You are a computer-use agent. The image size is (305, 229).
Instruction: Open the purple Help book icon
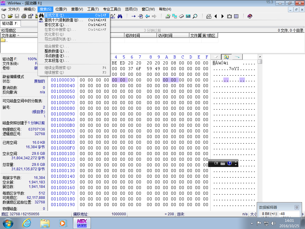[250, 16]
